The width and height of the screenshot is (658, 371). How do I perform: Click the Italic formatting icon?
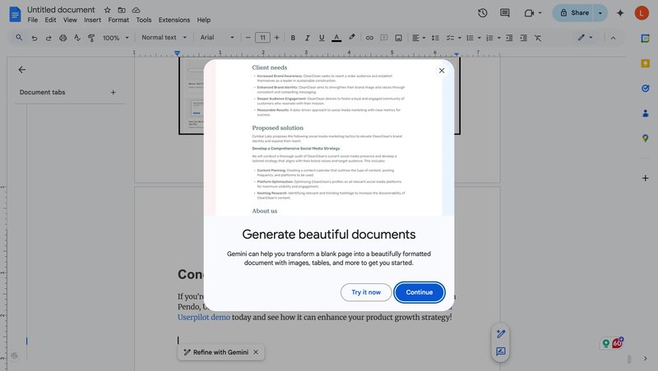307,38
